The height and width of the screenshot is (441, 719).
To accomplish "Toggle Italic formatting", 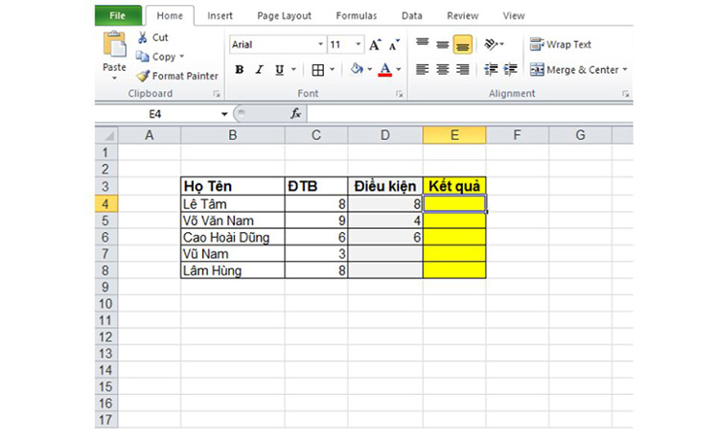I will 260,70.
